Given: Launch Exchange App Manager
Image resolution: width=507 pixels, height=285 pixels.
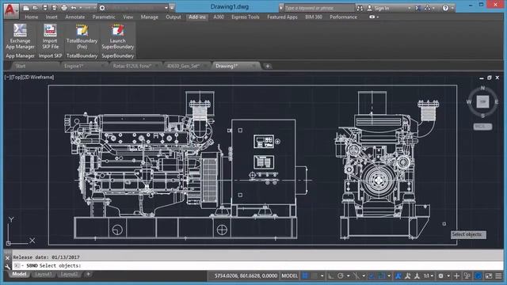Looking at the screenshot, I should coord(20,36).
